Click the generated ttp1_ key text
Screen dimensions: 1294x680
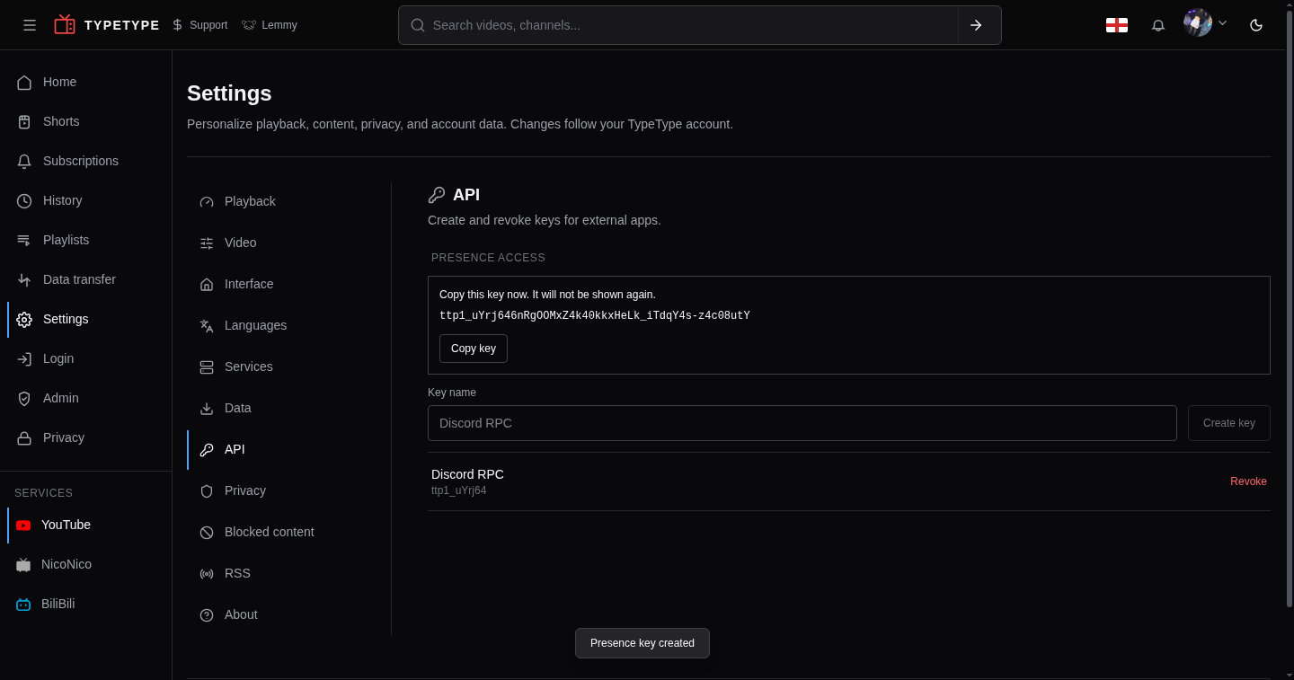click(x=595, y=315)
